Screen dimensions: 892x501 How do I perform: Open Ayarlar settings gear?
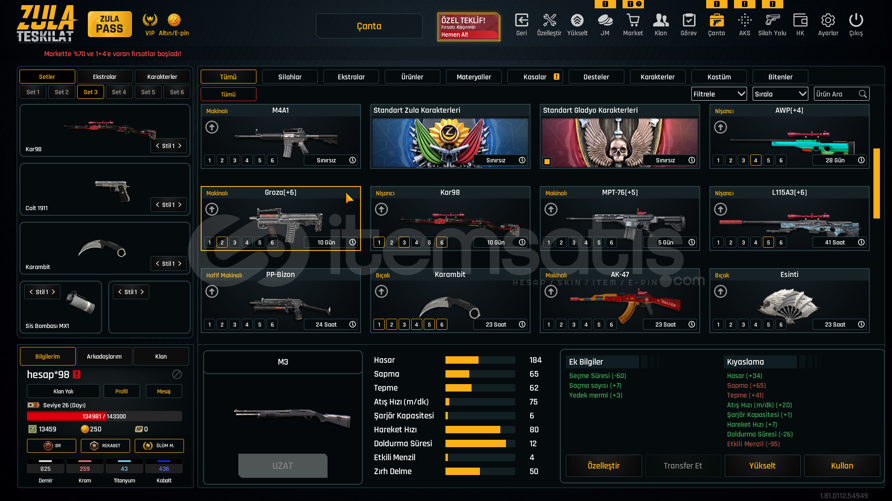828,21
